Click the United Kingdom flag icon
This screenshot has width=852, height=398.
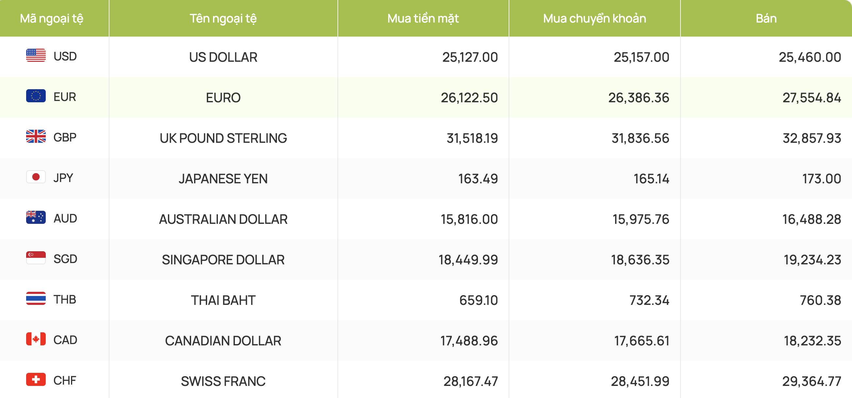[36, 136]
